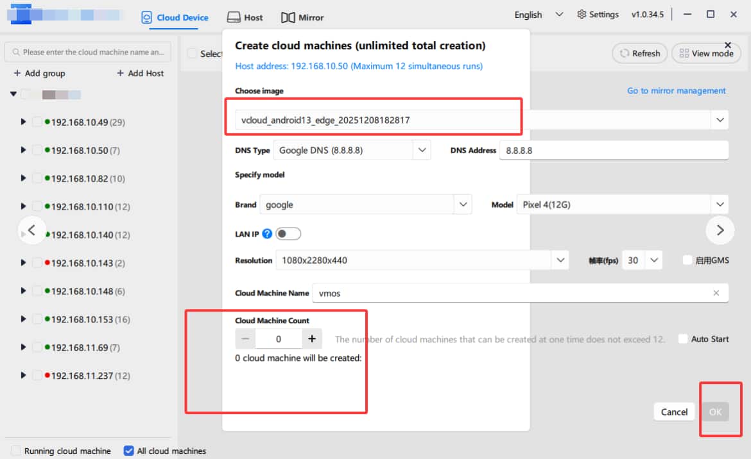
Task: Click the LAN IP help question icon
Action: point(268,234)
